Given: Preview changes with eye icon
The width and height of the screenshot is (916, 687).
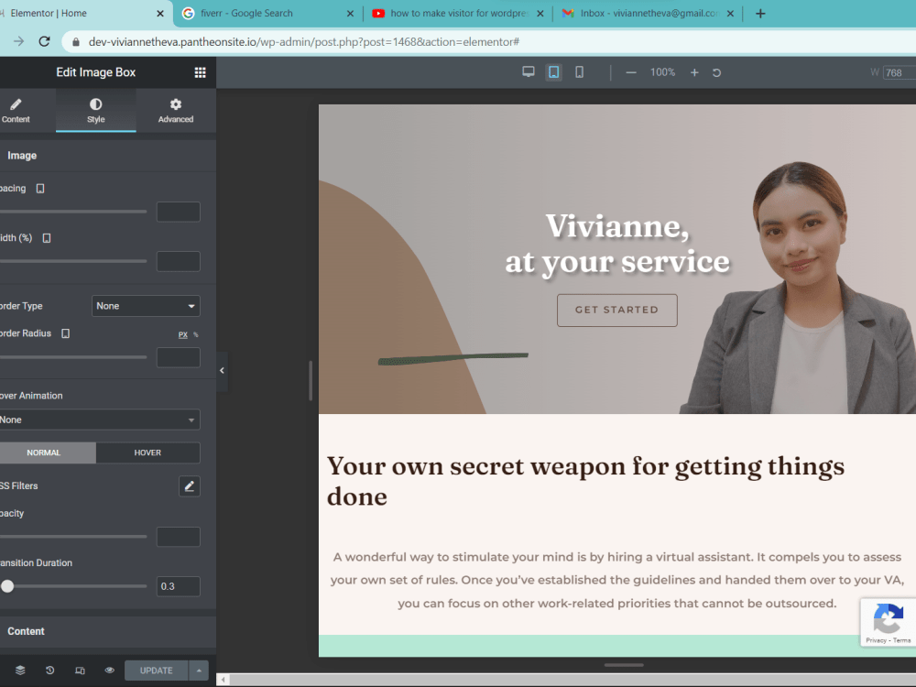Looking at the screenshot, I should pos(109,671).
